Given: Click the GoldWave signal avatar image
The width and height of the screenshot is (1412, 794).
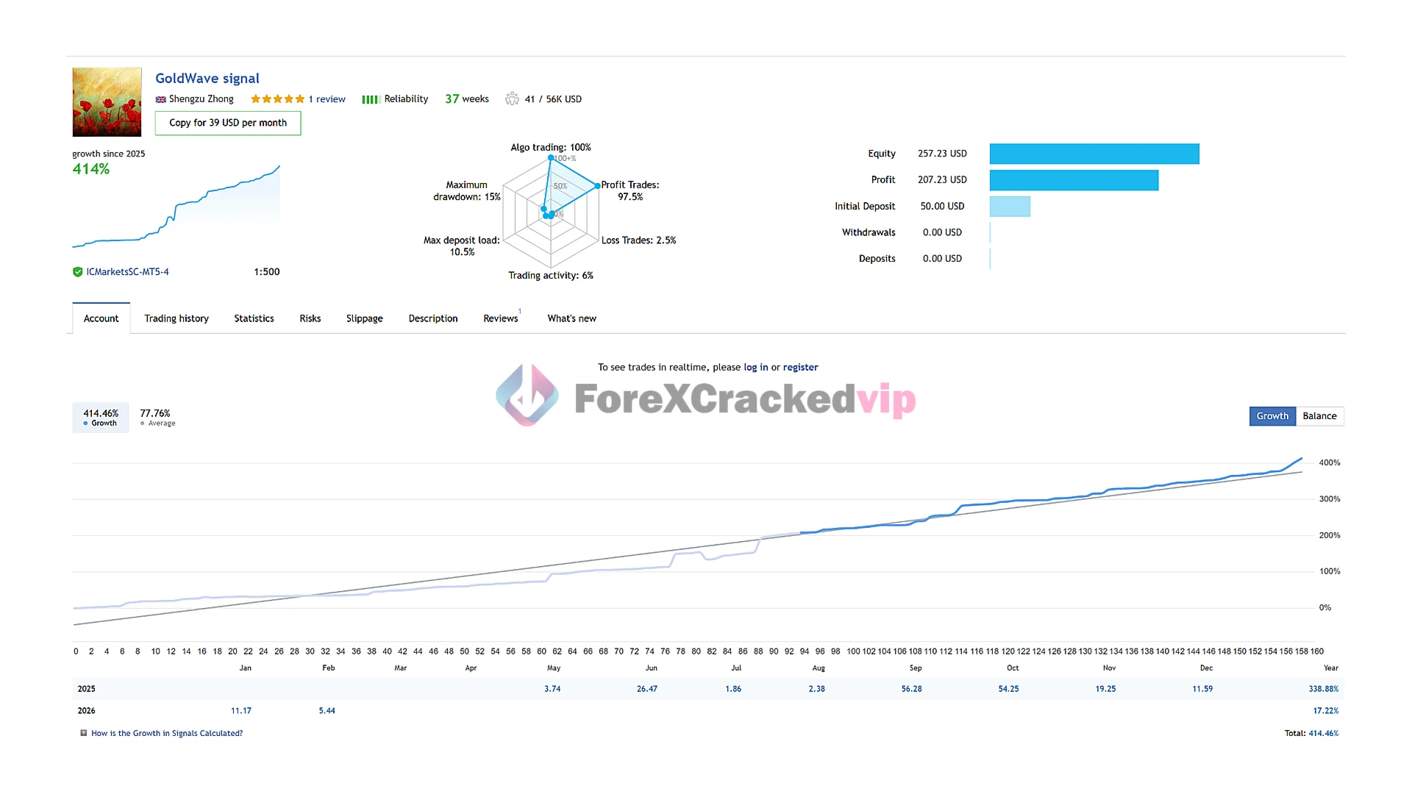Looking at the screenshot, I should tap(107, 102).
